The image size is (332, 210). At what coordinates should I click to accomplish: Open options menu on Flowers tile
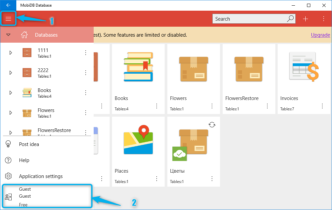tap(212, 106)
